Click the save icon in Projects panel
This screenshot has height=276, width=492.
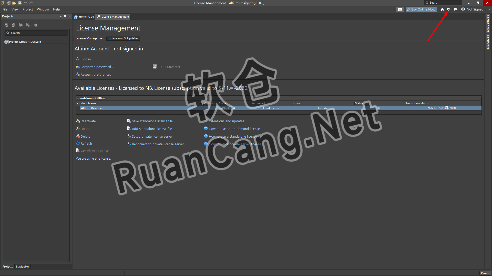(6, 25)
